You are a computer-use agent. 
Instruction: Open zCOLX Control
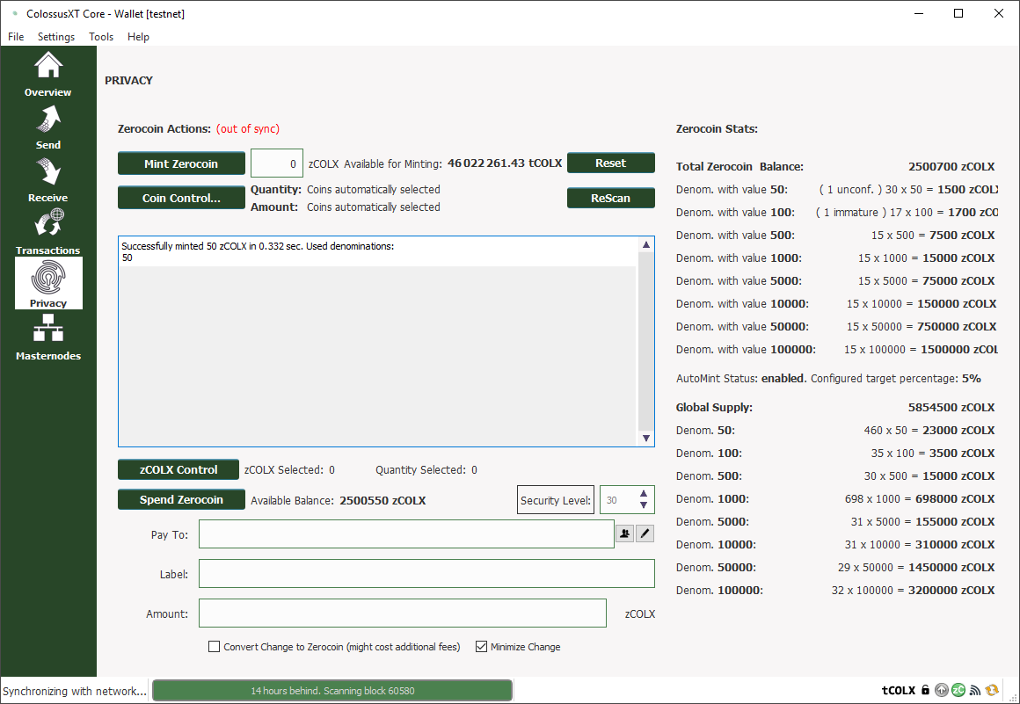point(178,469)
